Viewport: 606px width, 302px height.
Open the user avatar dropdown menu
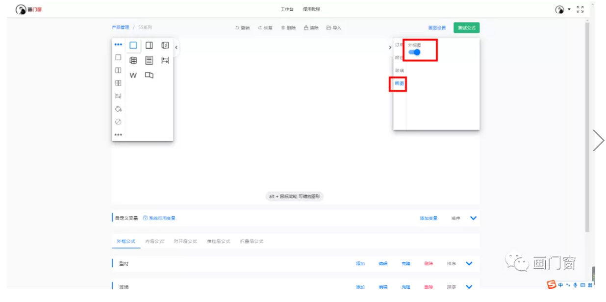click(562, 9)
